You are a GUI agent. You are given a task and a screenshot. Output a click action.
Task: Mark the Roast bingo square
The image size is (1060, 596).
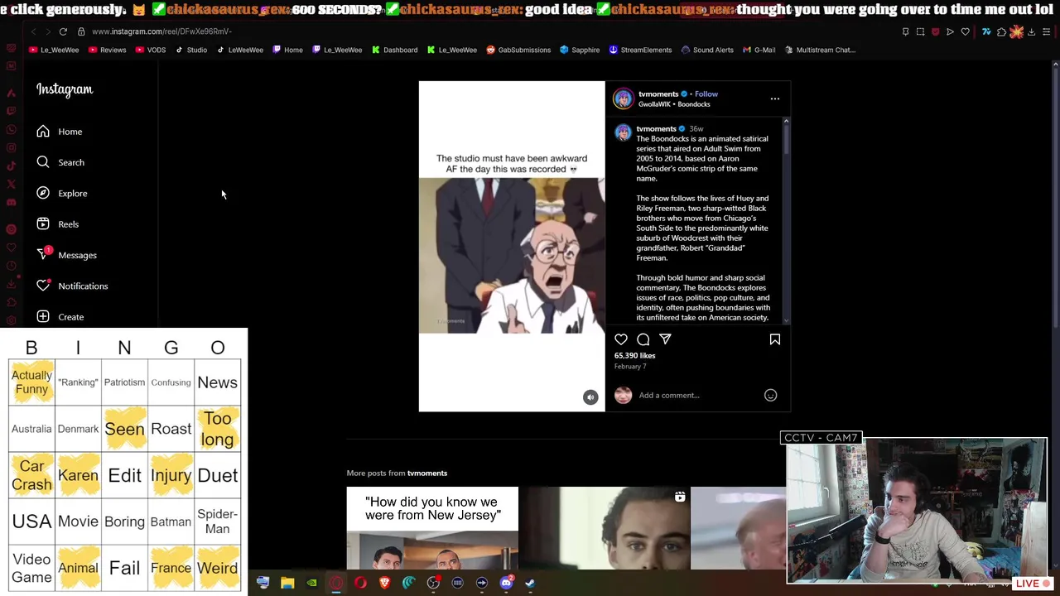(171, 429)
